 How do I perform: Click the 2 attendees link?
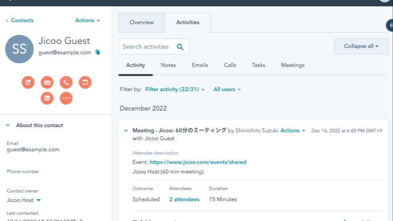[184, 199]
